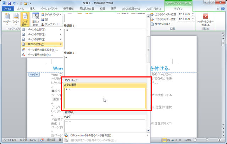Select 強調線 3 page number thumbnail

(x=105, y=67)
